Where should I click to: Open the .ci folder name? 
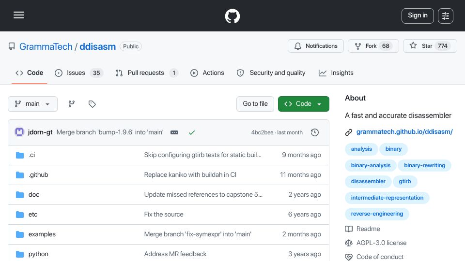(32, 155)
